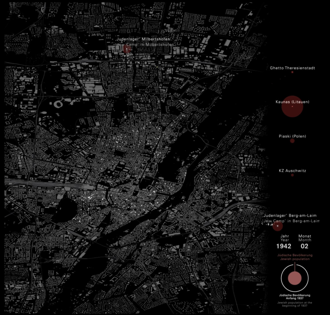Click the 'Jew Camp' in Milbertshofen' label

point(145,45)
